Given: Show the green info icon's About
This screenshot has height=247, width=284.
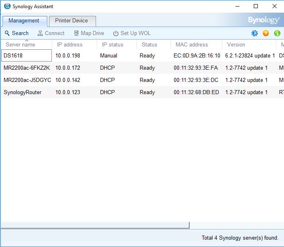Looking at the screenshot, I should (x=277, y=33).
